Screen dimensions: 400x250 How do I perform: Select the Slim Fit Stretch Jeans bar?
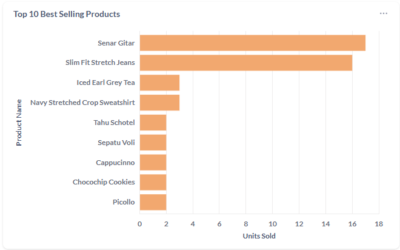pyautogui.click(x=245, y=62)
